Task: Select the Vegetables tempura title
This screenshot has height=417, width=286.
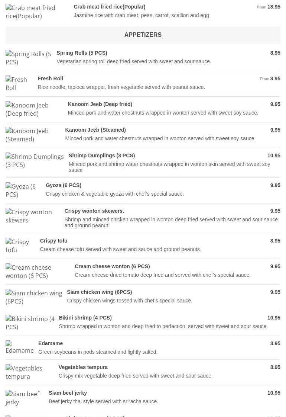Action: 83,367
